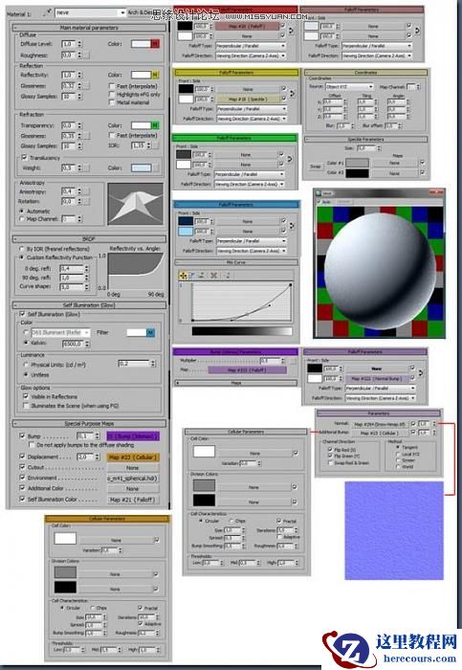Viewport: 462px width, 670px height.
Task: Click the Glossiness field under Reflection
Action: point(68,86)
